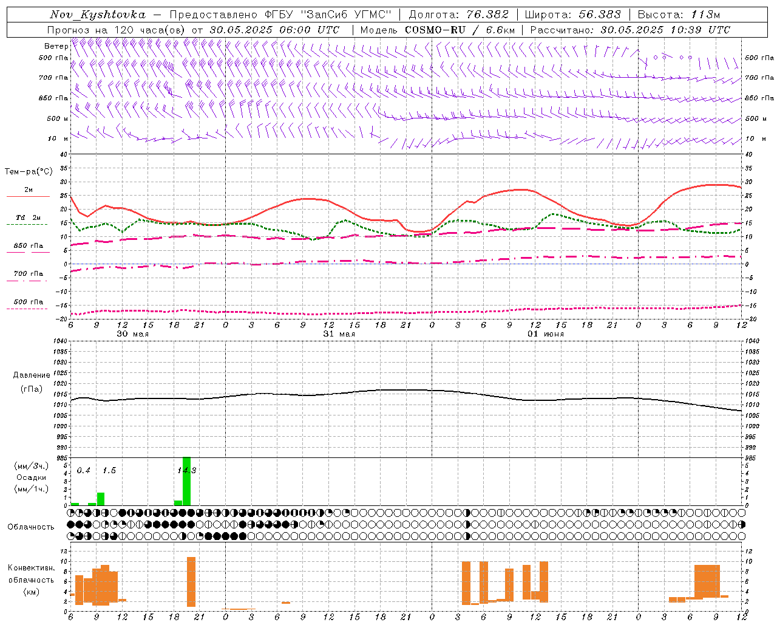Select the green Td 2м legend line
Image resolution: width=777 pixels, height=622 pixels.
(28, 224)
